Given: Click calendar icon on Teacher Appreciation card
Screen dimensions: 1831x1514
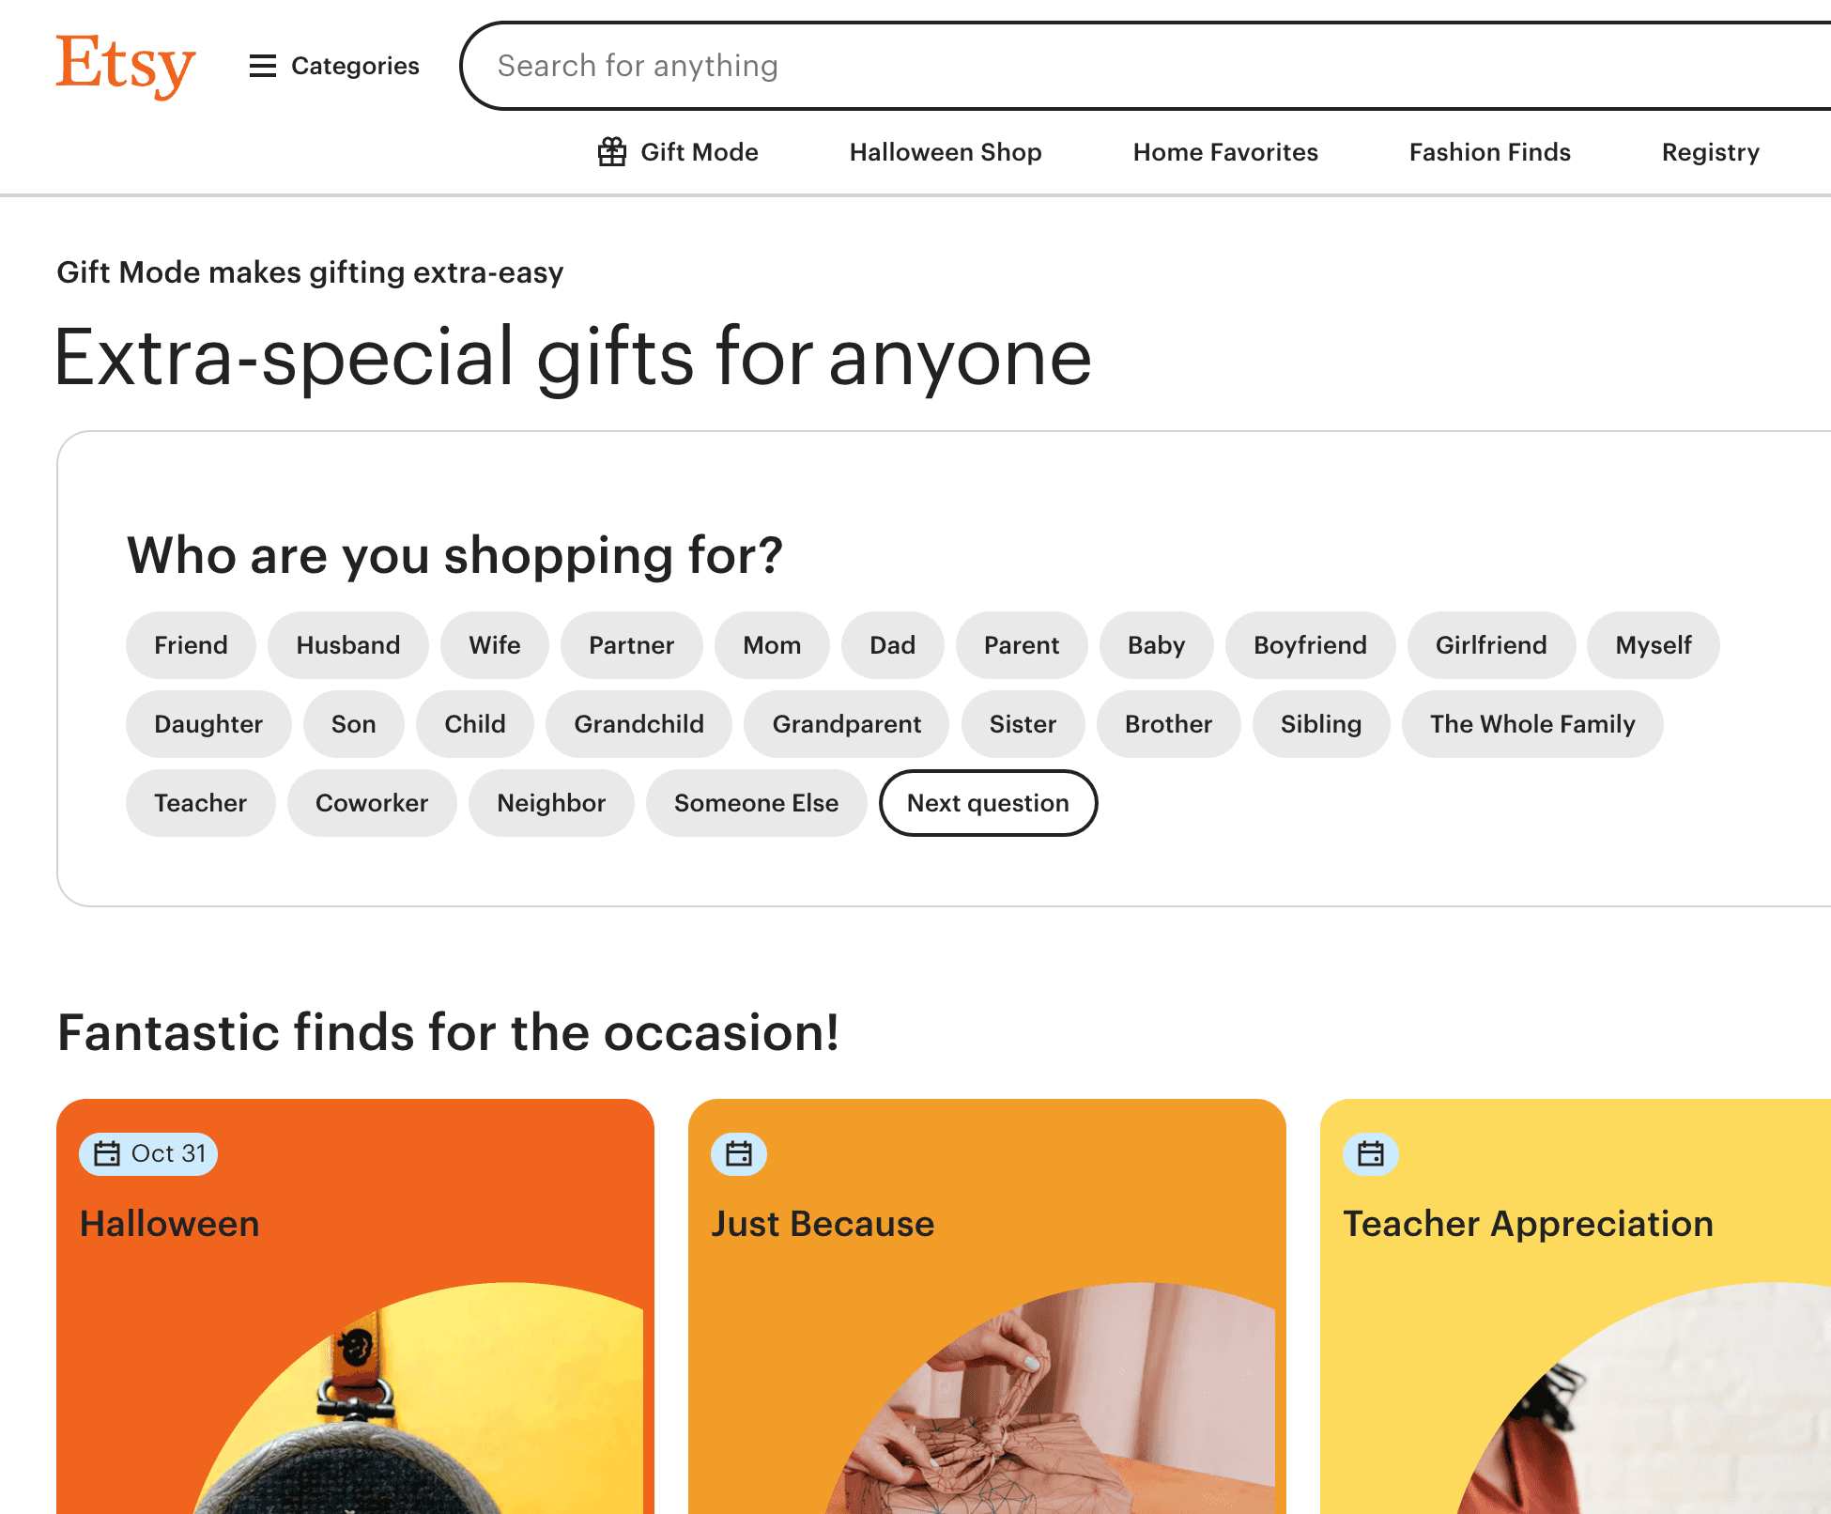Looking at the screenshot, I should click(x=1371, y=1153).
